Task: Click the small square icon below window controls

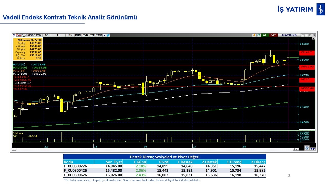Action: tap(313, 38)
